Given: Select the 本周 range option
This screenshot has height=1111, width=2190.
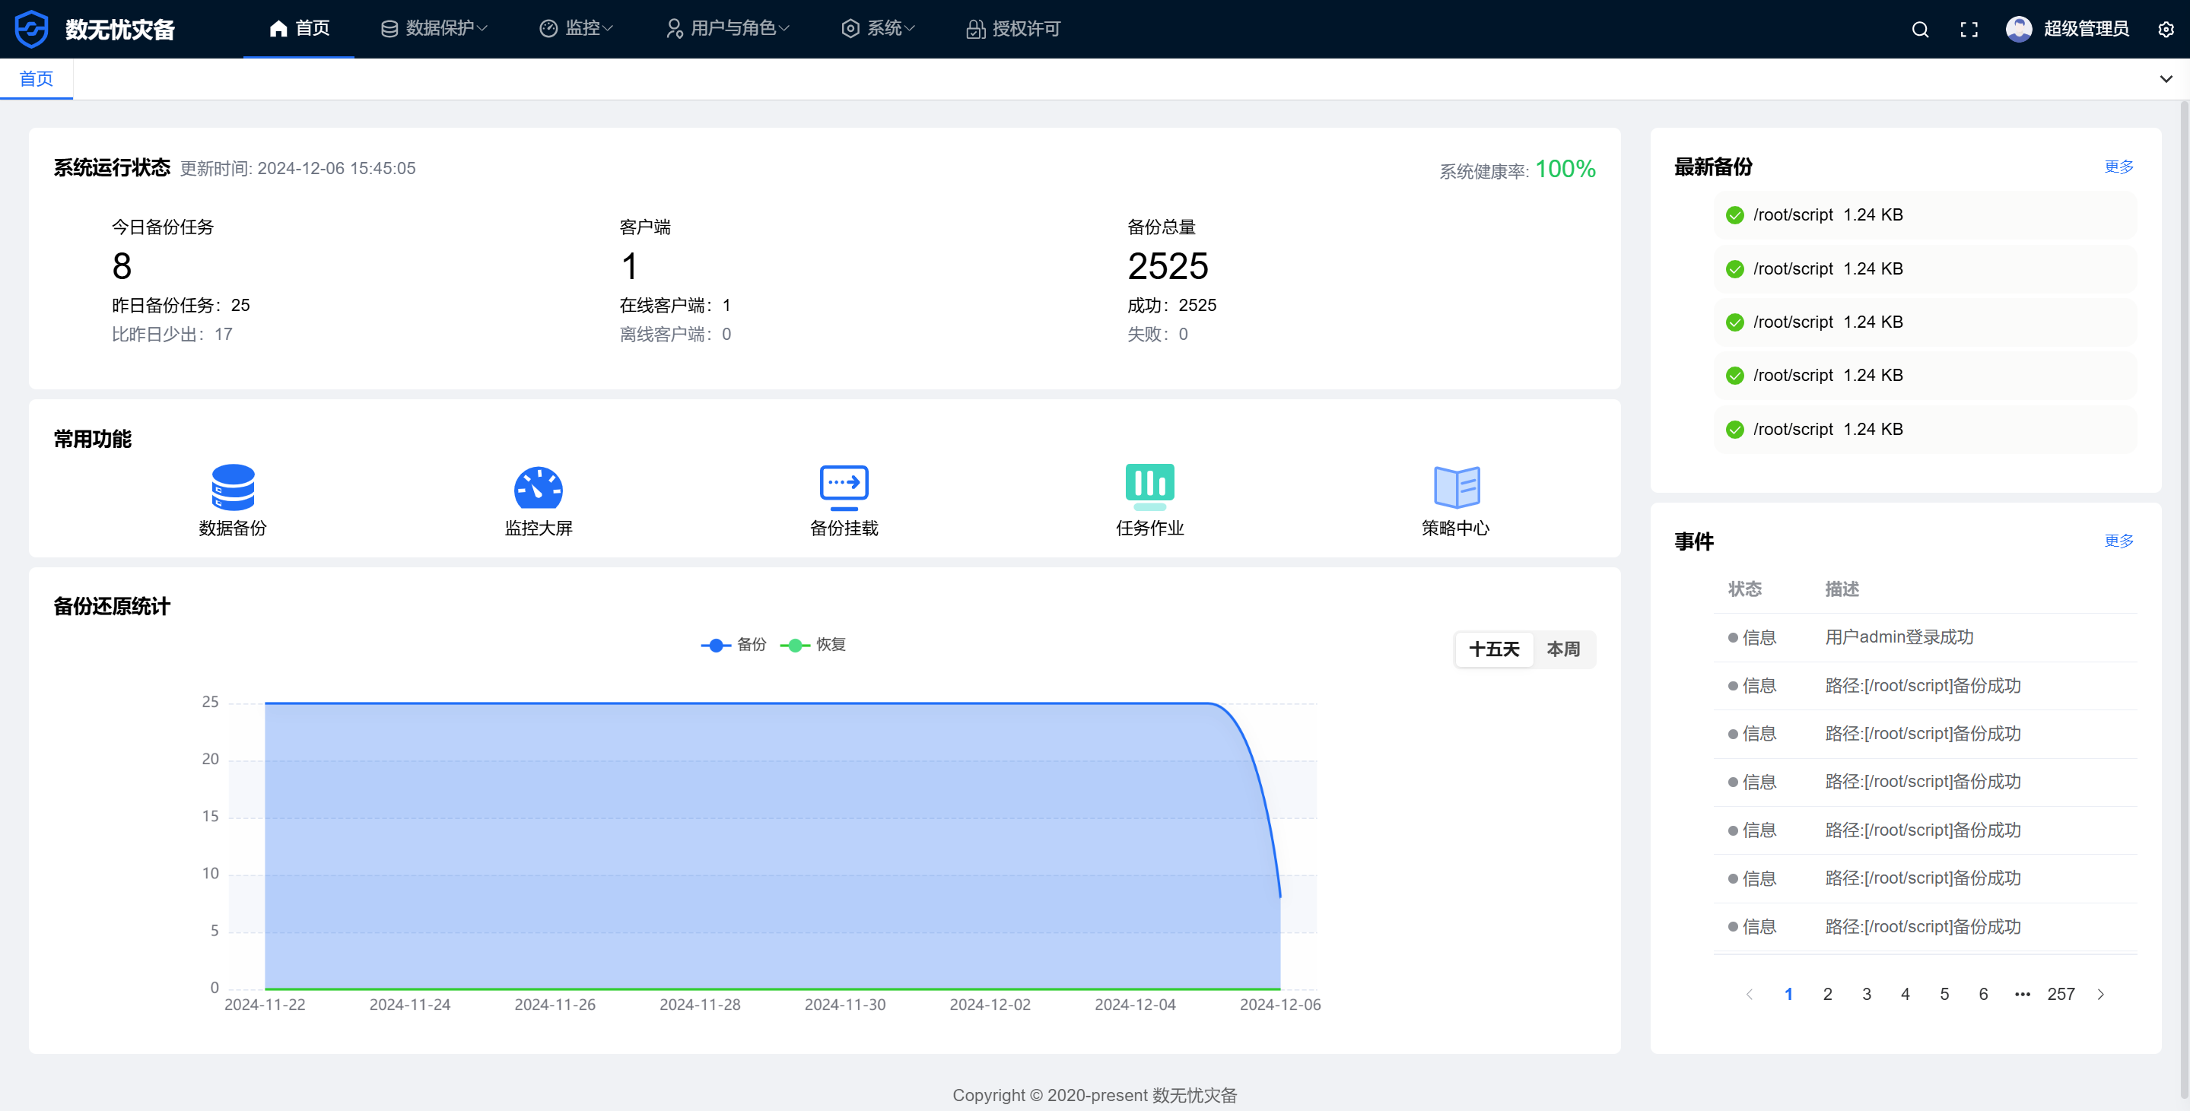Looking at the screenshot, I should click(1562, 649).
